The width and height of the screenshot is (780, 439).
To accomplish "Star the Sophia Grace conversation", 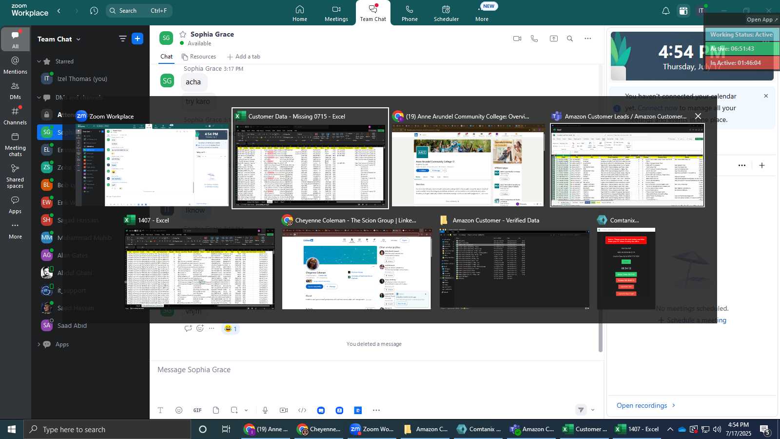I will coord(183,34).
